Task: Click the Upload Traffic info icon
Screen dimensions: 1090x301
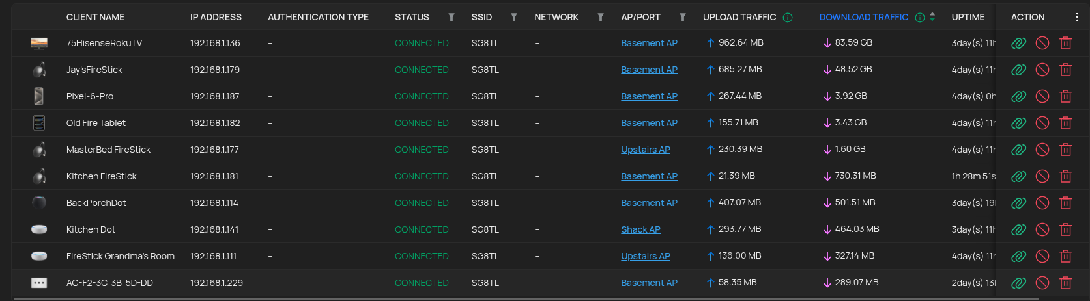Action: coord(788,18)
